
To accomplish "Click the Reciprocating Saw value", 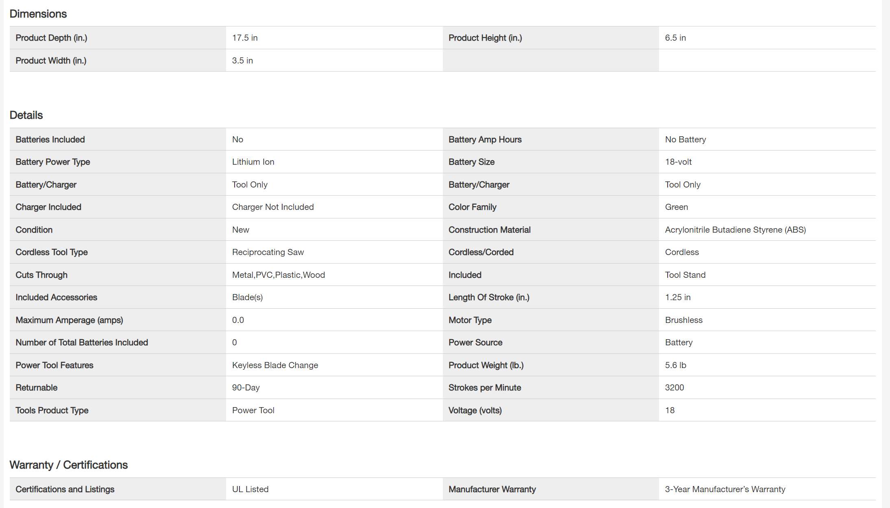I will [x=268, y=252].
